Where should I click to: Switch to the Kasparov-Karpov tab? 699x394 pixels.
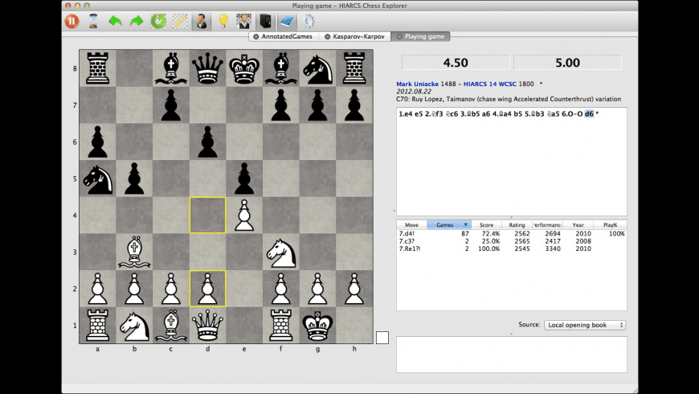[x=358, y=37]
